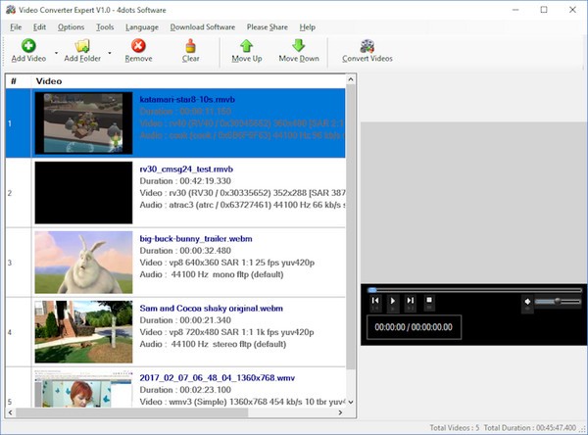Select the rv30_cmsg24_test.rmvb row

pyautogui.click(x=235, y=194)
